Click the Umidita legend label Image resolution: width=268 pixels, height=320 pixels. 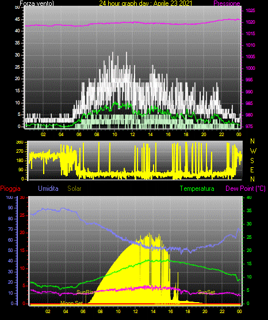[x=48, y=189]
